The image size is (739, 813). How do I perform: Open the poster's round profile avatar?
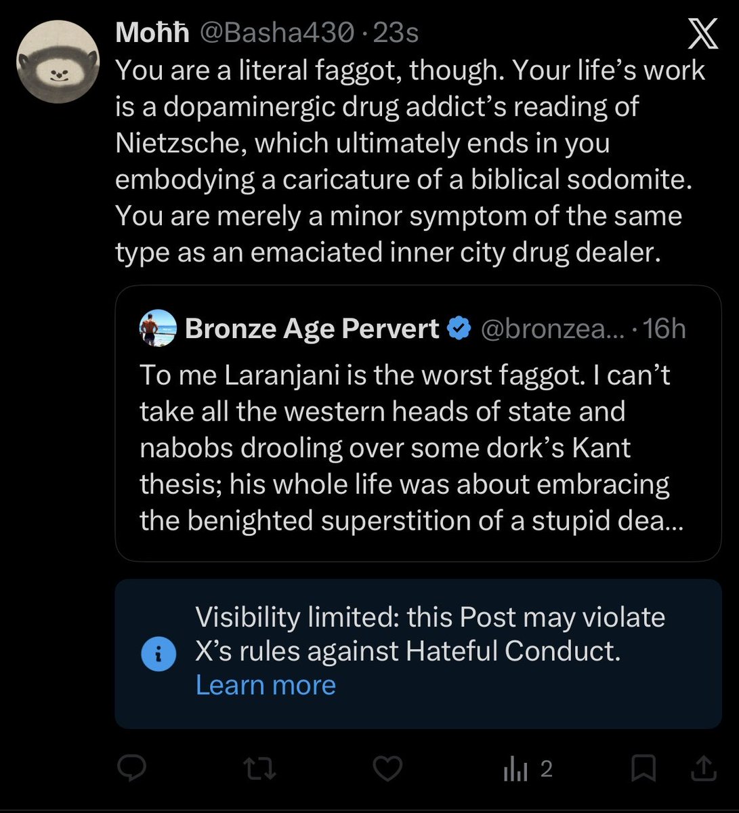[x=58, y=62]
